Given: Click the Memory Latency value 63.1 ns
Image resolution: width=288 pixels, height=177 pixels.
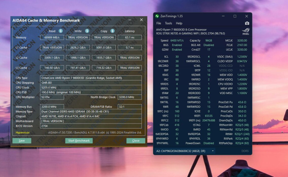Looking at the screenshot, I should pyautogui.click(x=130, y=37).
